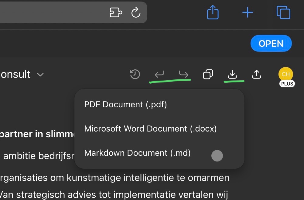Focus the browser address bar
Viewport: 304px width, 200px height.
(52, 13)
